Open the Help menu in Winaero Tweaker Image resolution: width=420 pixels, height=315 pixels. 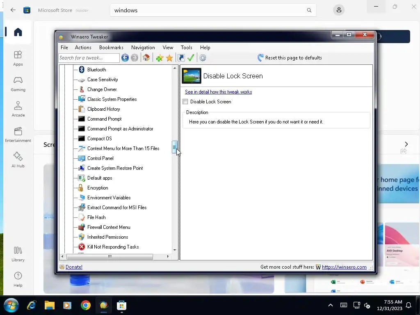click(205, 48)
